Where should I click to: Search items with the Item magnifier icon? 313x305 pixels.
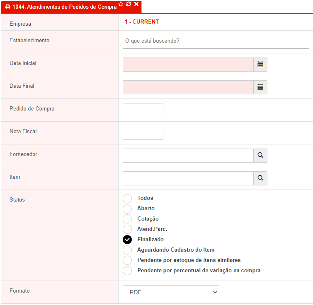click(260, 178)
